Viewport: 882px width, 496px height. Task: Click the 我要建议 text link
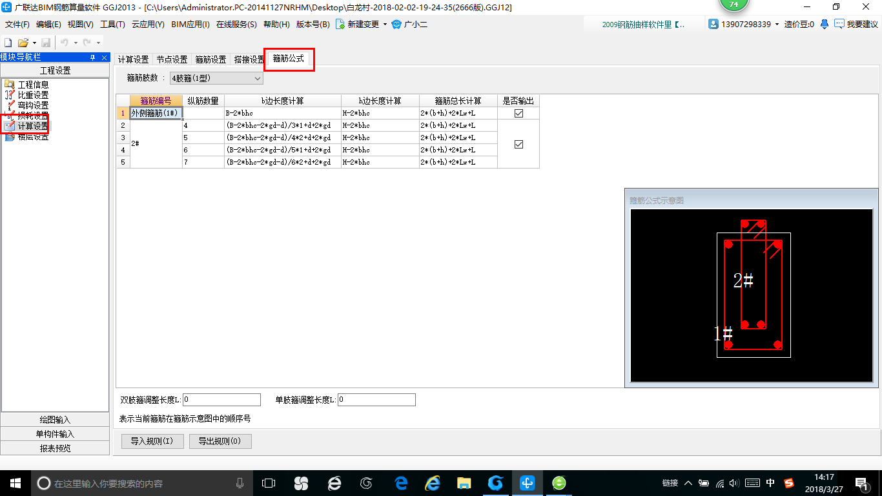click(x=862, y=24)
